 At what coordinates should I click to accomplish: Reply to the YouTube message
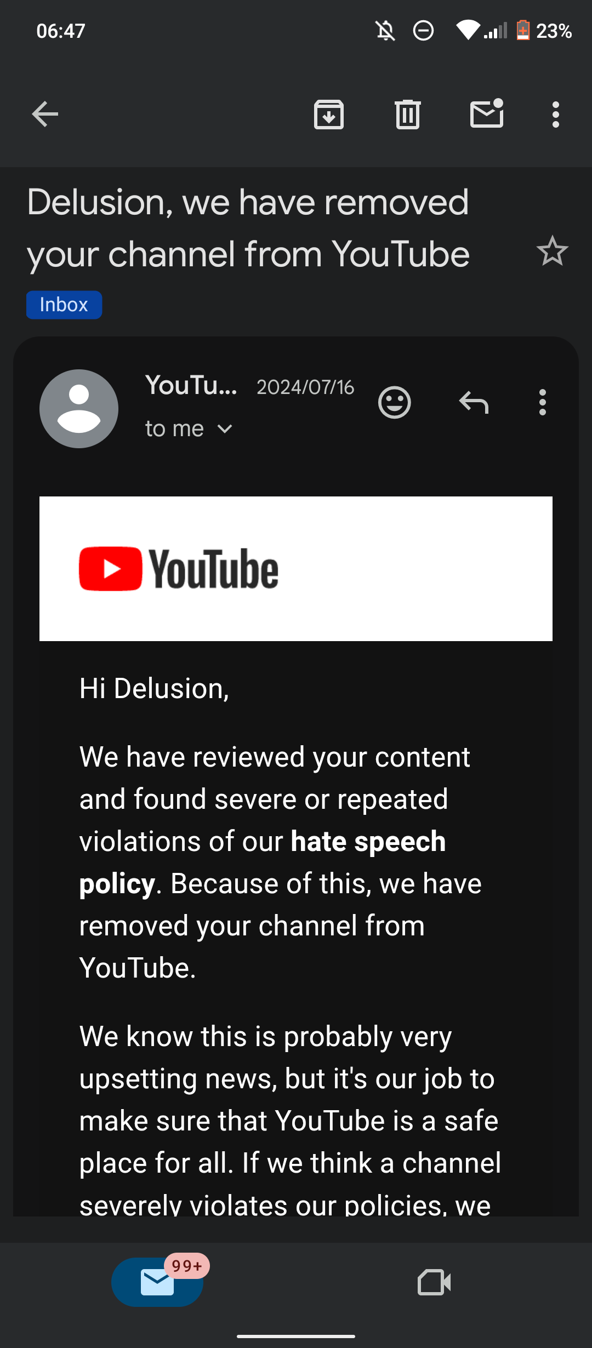[474, 403]
